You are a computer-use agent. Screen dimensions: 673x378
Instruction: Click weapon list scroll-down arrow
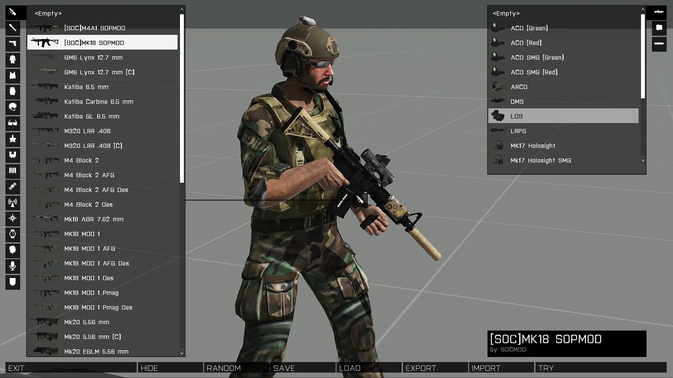[x=182, y=353]
